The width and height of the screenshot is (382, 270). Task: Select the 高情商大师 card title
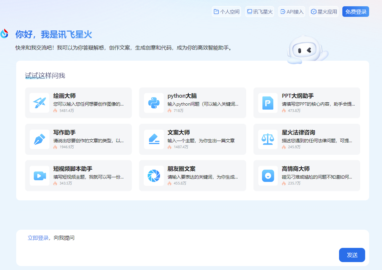pyautogui.click(x=296, y=169)
